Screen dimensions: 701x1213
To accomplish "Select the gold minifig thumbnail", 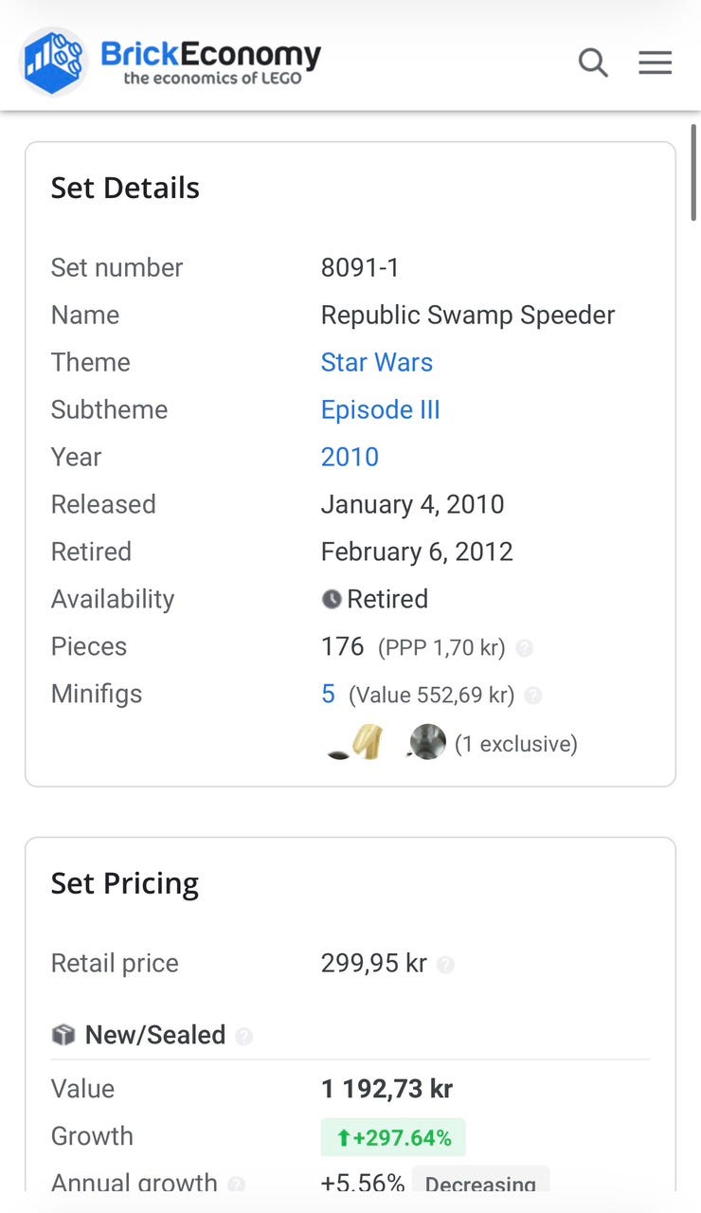I will 367,743.
